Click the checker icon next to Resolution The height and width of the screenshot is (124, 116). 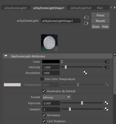[x=85, y=73]
